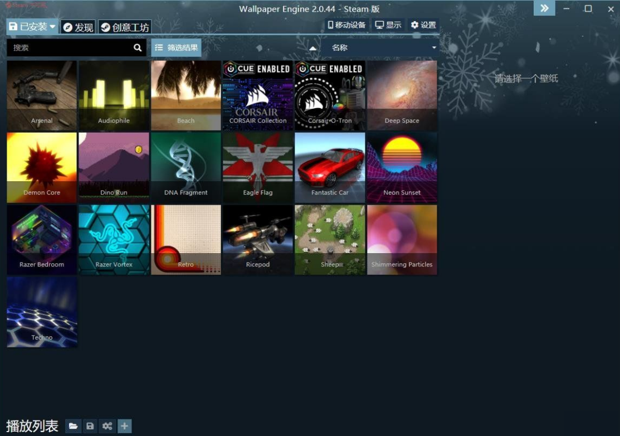Select the Shimmering Particles wallpaper
The width and height of the screenshot is (620, 436).
tap(402, 239)
